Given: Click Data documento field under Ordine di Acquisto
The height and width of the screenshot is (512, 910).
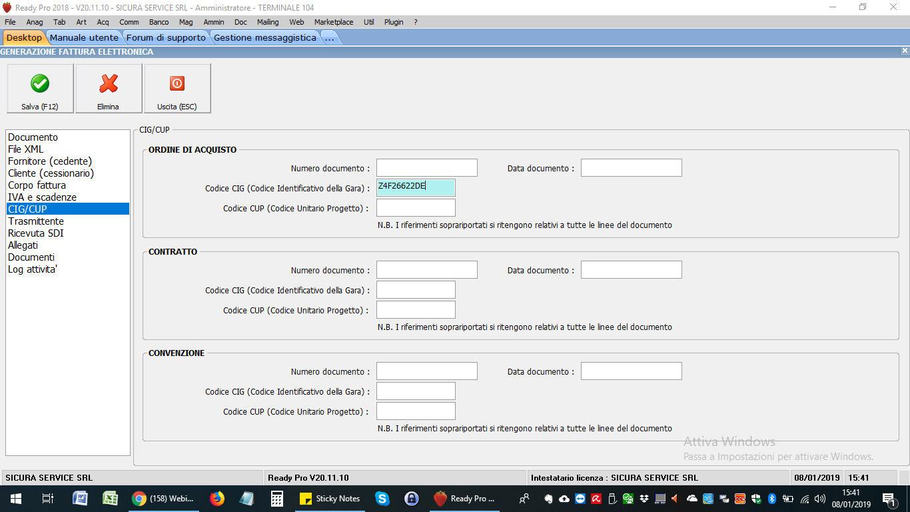Looking at the screenshot, I should [632, 168].
